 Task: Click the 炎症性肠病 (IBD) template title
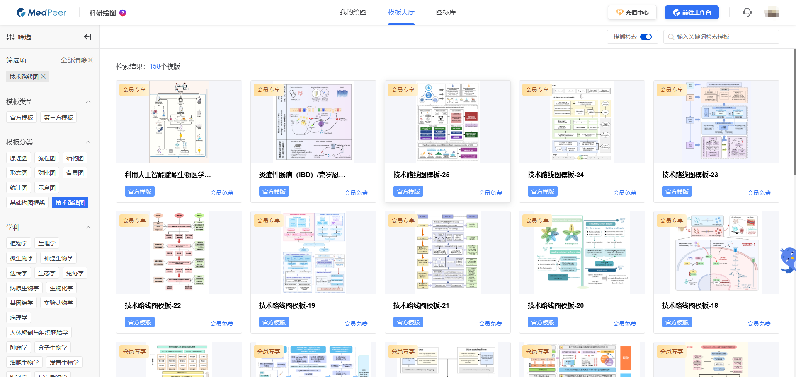click(302, 175)
